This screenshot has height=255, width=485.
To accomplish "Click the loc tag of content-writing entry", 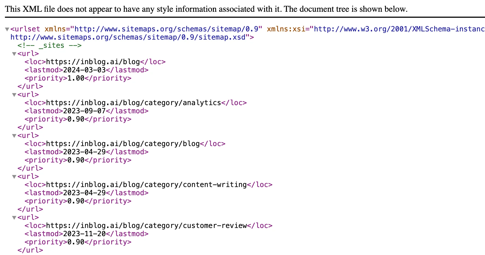I will 34,185.
